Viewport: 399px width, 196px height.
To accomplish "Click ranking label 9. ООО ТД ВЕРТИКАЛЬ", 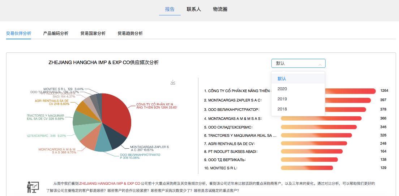I will (225, 160).
